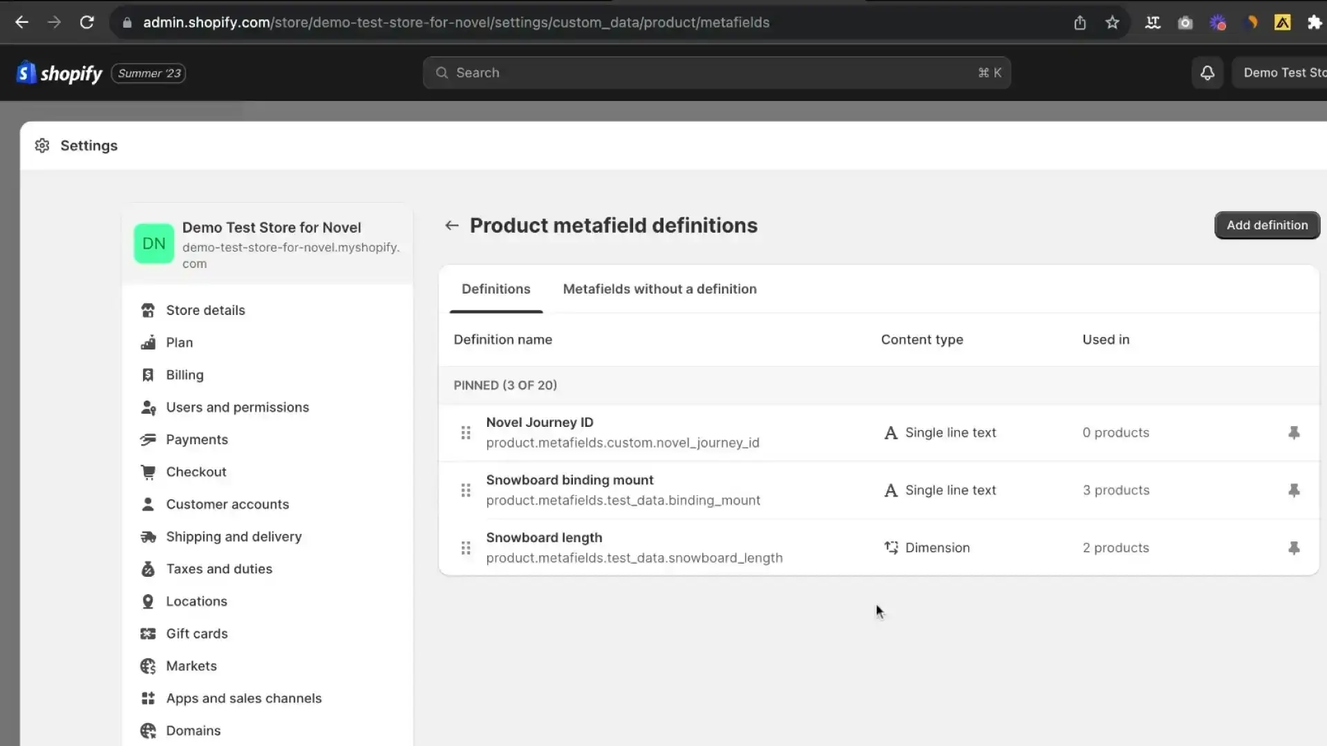Go back using arrow beside page title

pyautogui.click(x=451, y=226)
